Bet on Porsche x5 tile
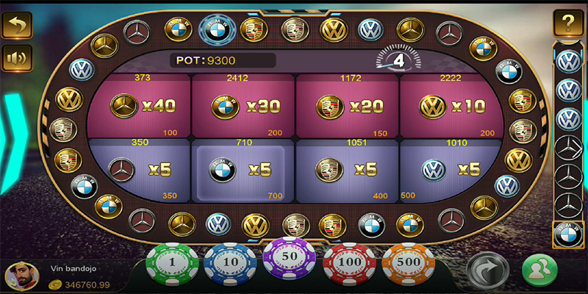 click(347, 171)
